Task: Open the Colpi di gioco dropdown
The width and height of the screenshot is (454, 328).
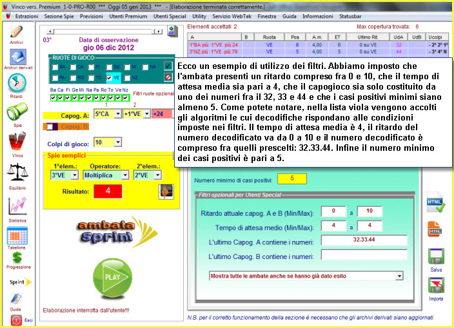Action: click(117, 142)
